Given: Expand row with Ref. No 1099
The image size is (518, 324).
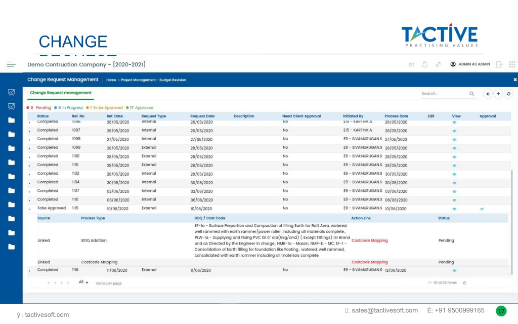Looking at the screenshot, I should pos(29,148).
